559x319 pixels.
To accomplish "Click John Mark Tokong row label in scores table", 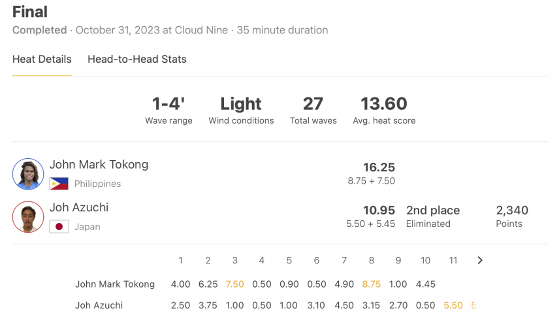I will [x=115, y=284].
